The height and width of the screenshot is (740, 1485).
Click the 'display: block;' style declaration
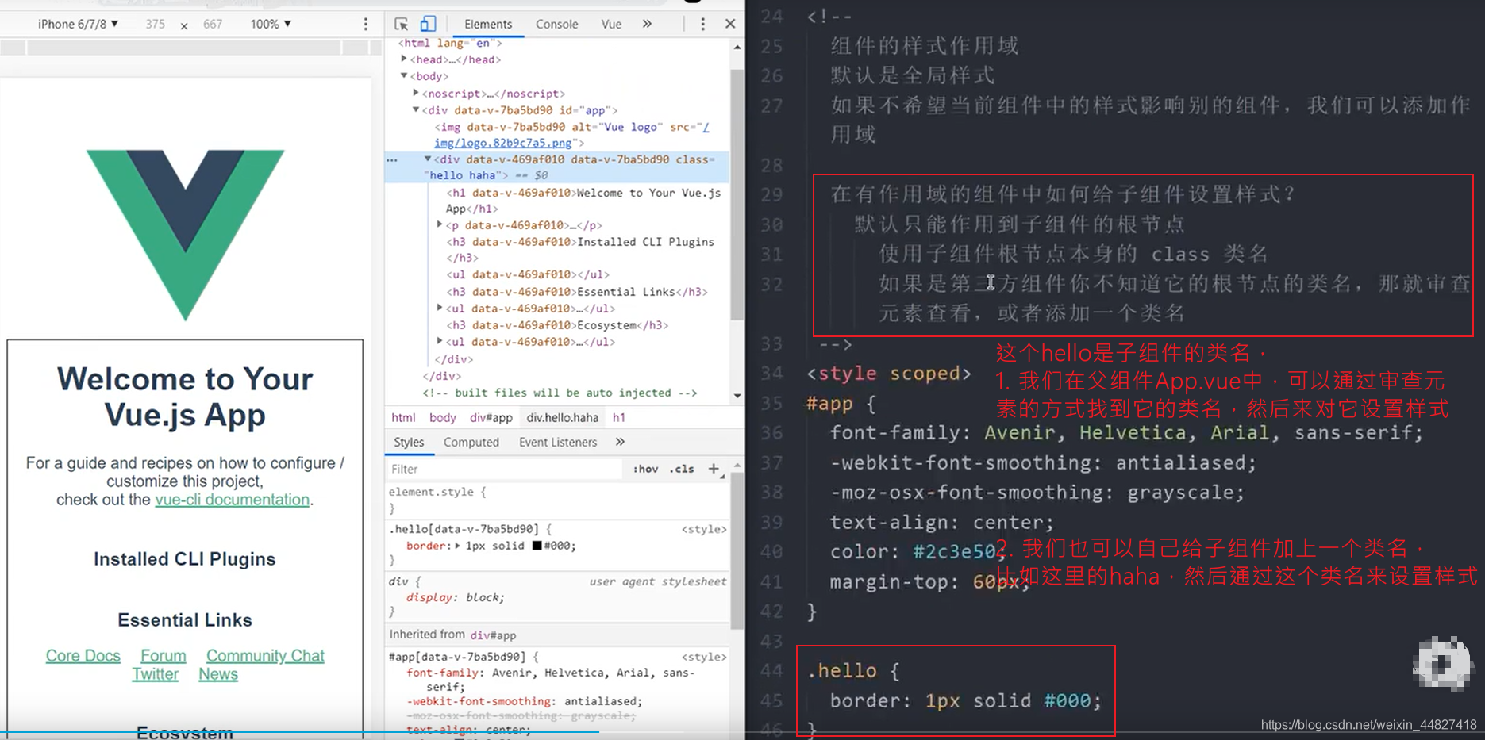456,597
